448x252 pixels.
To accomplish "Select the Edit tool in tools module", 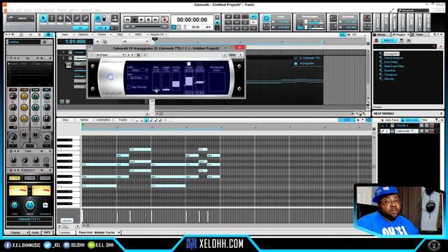I will [69, 19].
